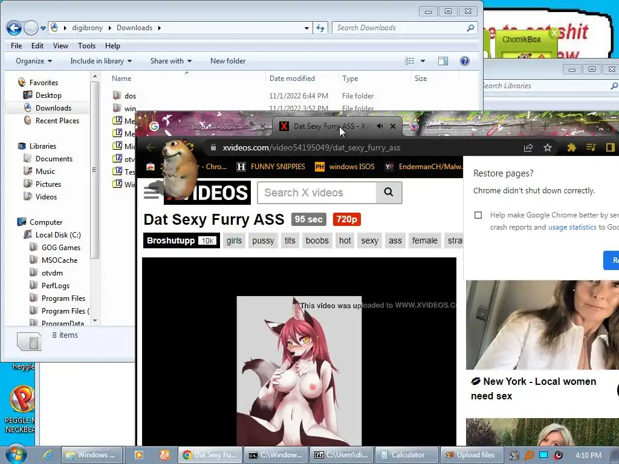Click the Share this page icon
Screen dimensions: 619x464
coord(528,147)
